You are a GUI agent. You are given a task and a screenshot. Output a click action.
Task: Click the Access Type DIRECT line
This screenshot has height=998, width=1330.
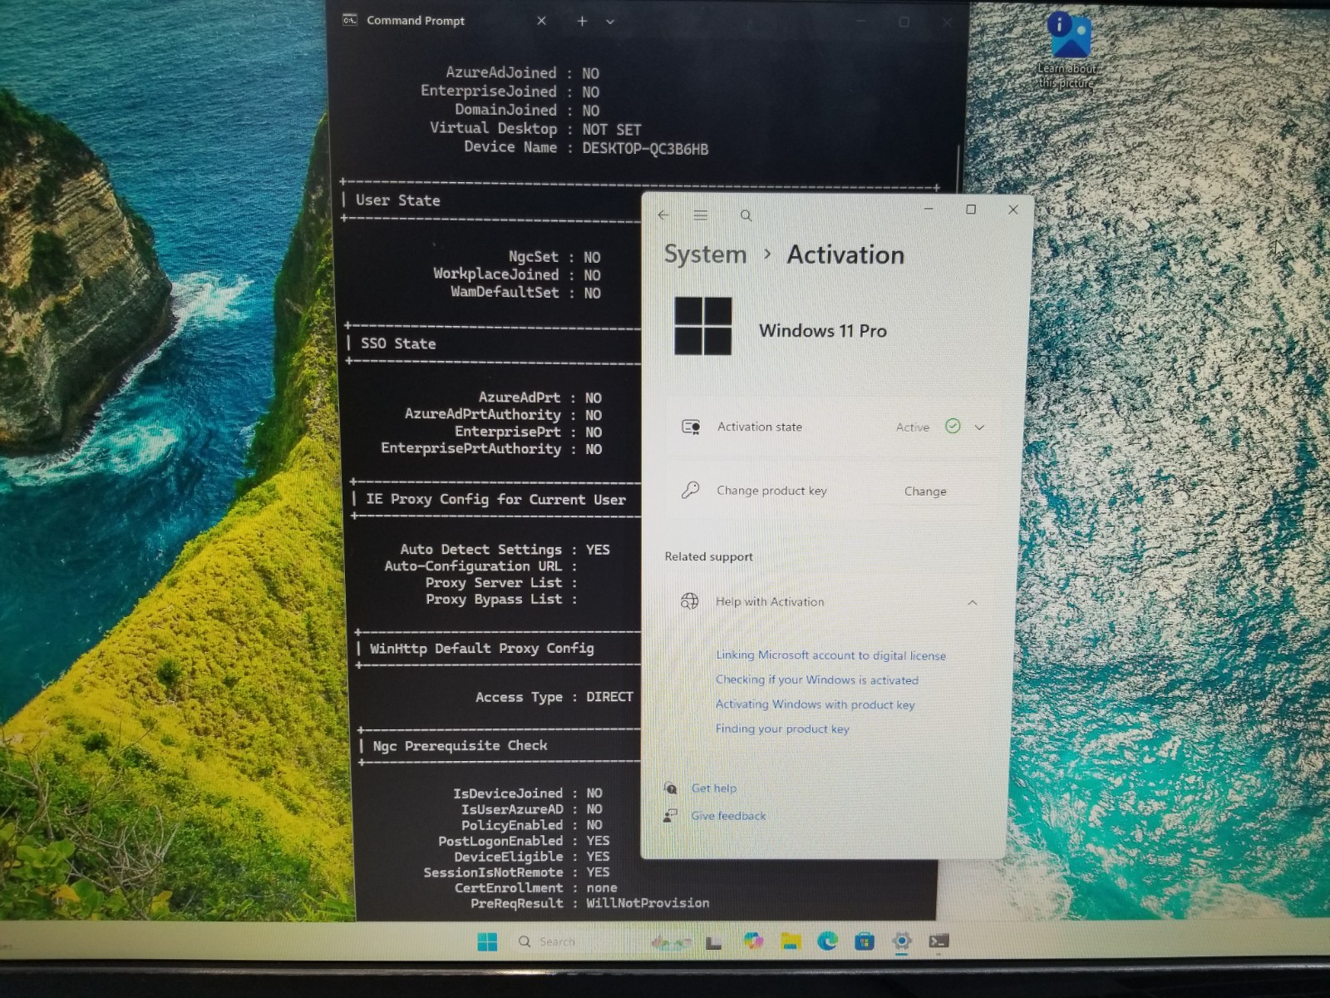tap(554, 697)
